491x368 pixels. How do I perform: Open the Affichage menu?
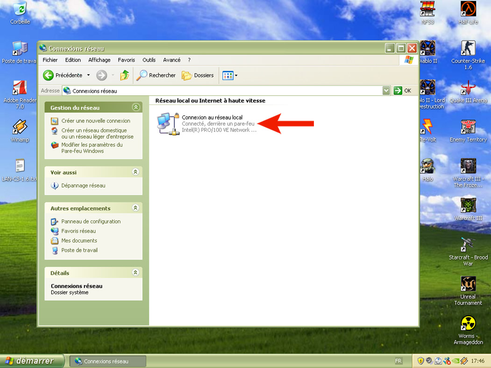click(x=100, y=60)
